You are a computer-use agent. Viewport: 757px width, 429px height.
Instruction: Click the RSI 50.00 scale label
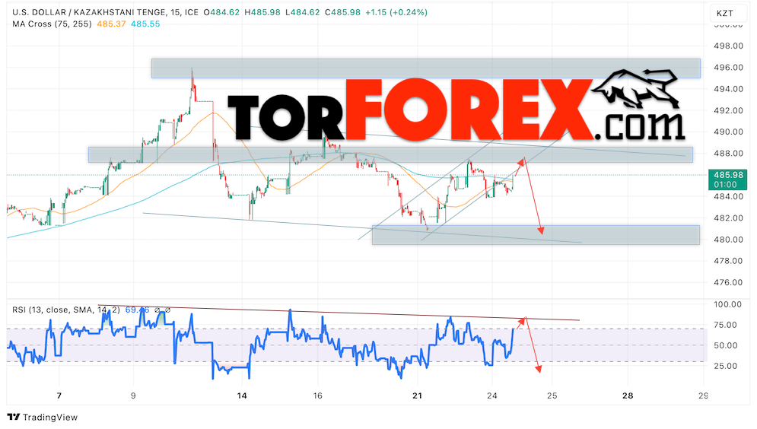[x=726, y=345]
